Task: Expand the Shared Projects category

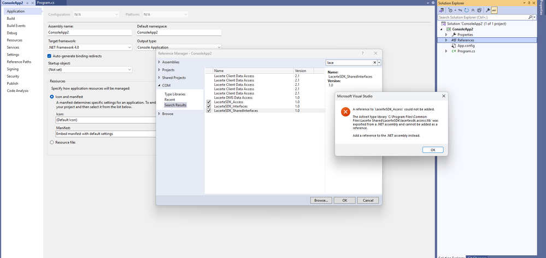Action: (160, 78)
